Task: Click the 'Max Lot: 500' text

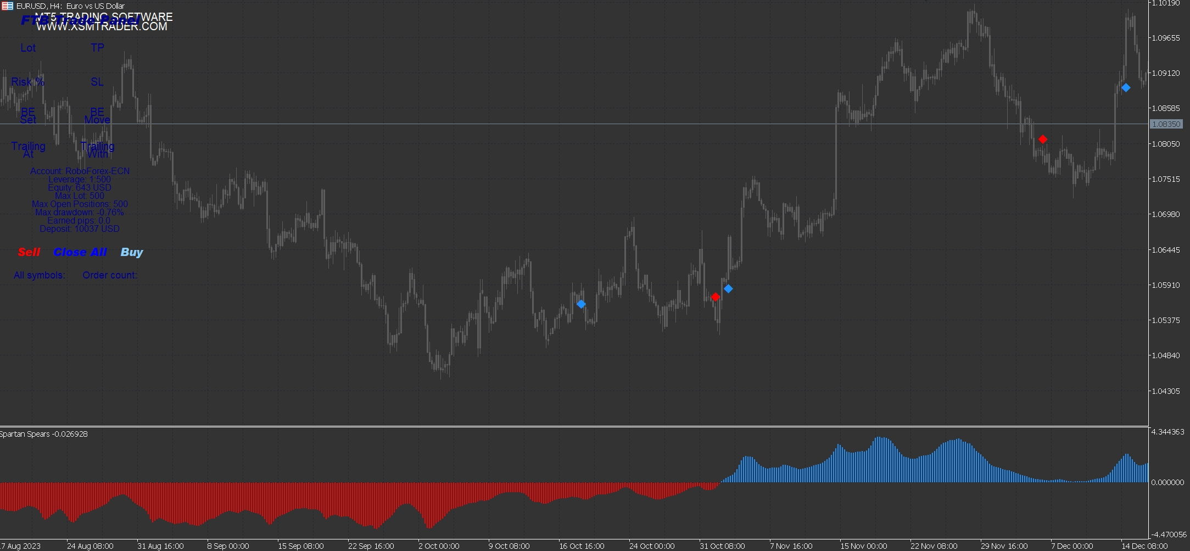Action: (x=80, y=196)
